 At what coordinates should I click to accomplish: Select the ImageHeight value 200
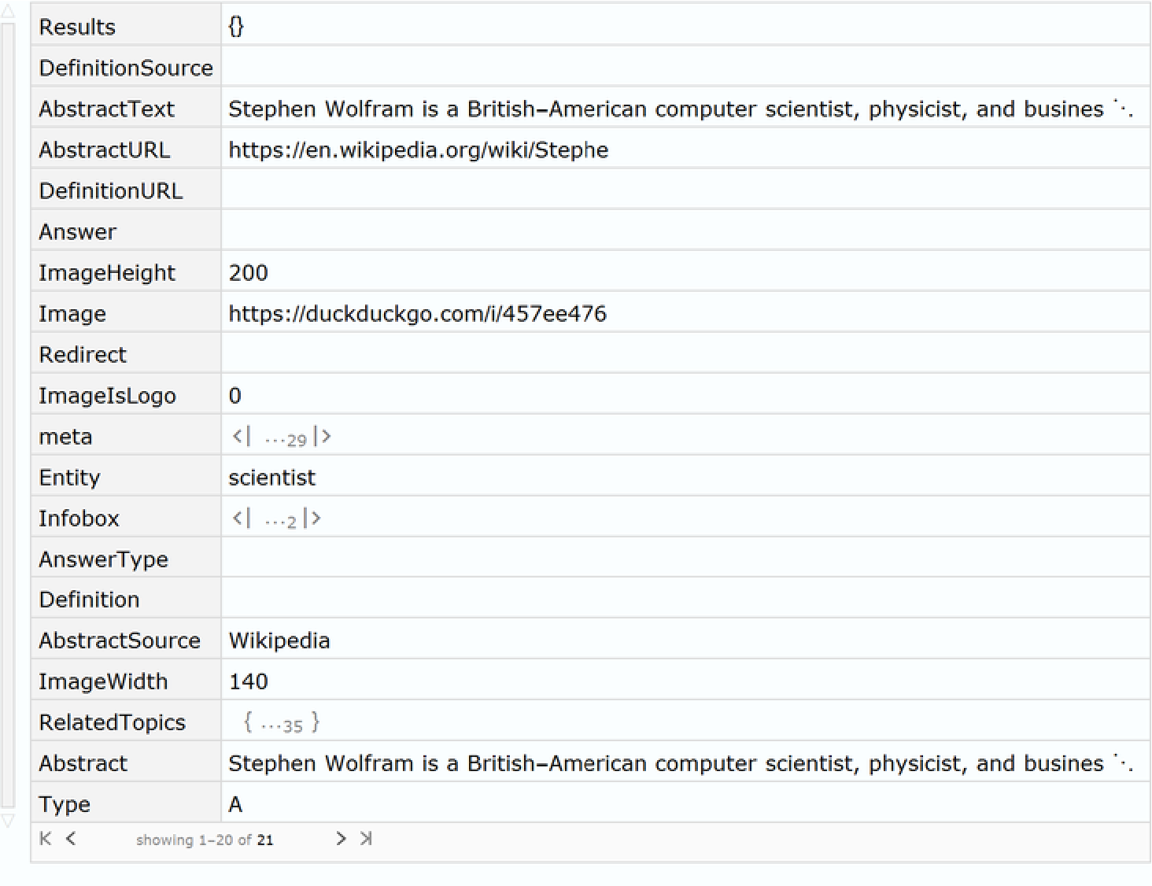(x=248, y=273)
